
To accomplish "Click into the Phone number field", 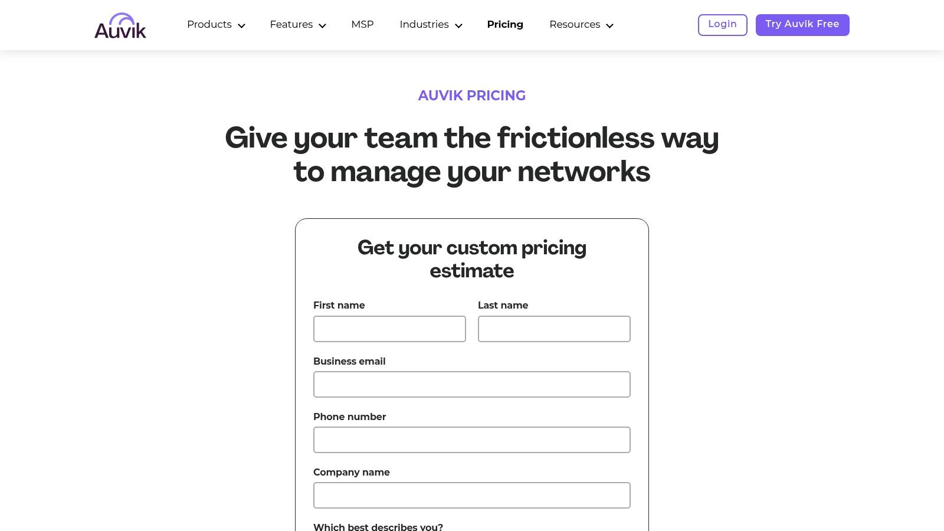I will (x=472, y=440).
